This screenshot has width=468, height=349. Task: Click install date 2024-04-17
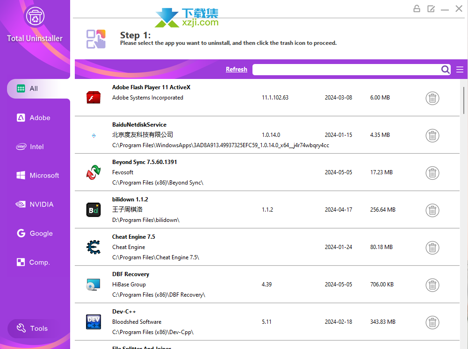click(338, 210)
